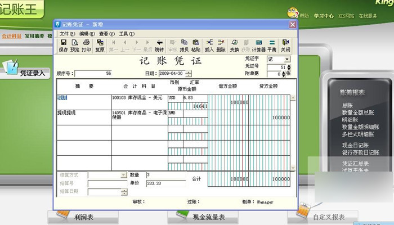Open the 计算器 (Calculator) tool
The height and width of the screenshot is (225, 394).
[259, 45]
